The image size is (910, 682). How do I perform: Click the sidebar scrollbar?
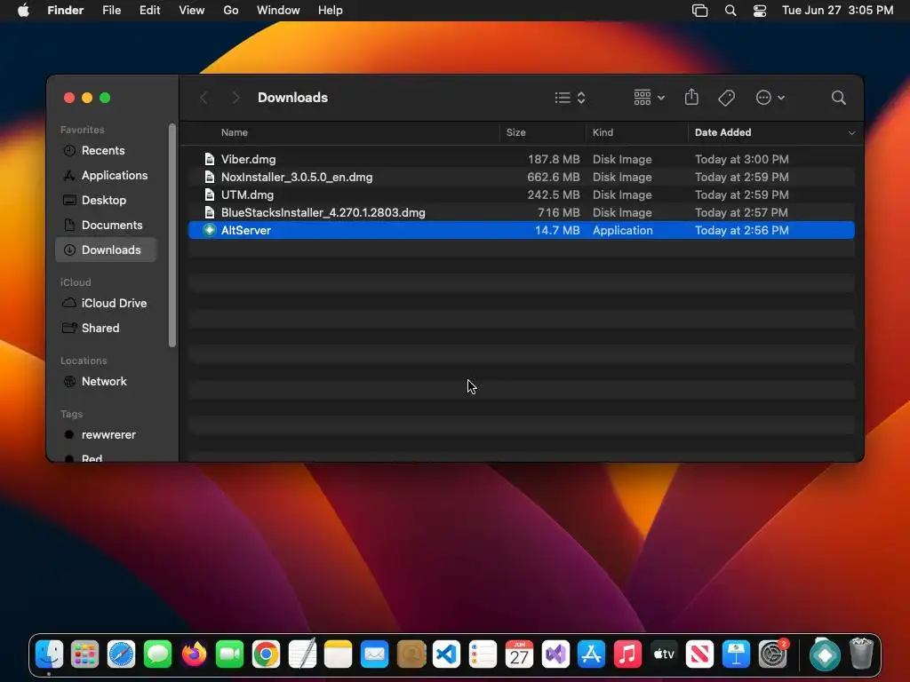172,234
